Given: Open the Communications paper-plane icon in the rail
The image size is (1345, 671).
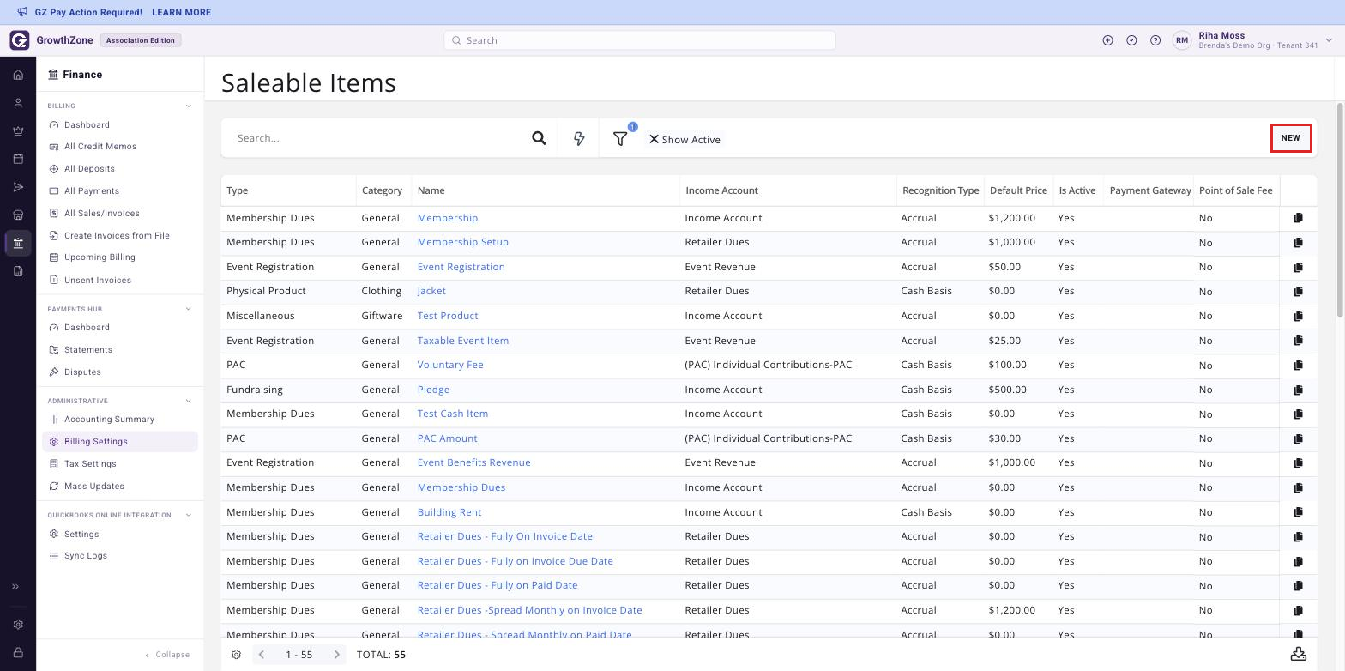Looking at the screenshot, I should coord(18,187).
